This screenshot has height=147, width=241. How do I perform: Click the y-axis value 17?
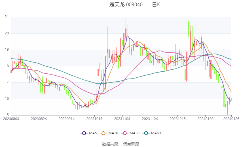(7, 82)
